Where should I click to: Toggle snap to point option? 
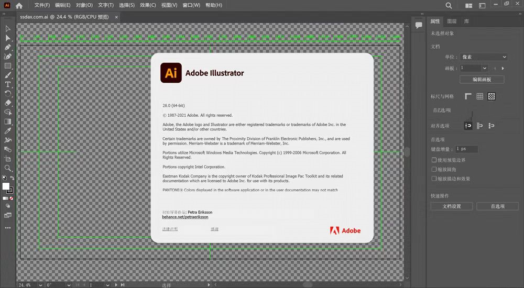[468, 126]
